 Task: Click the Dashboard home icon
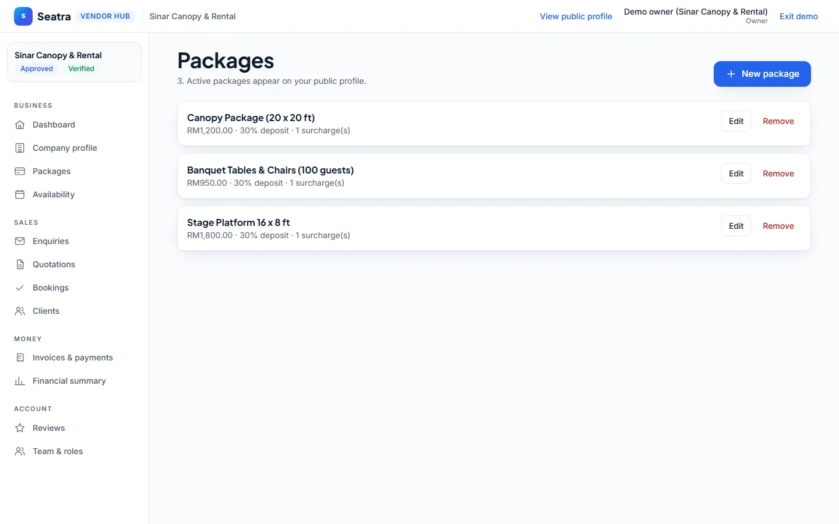click(20, 125)
